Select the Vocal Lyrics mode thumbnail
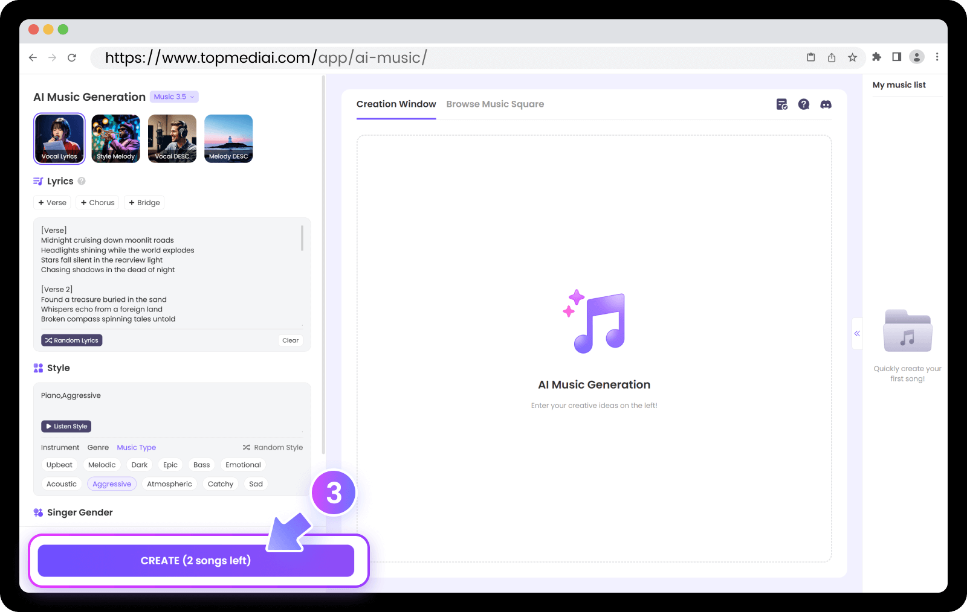This screenshot has height=612, width=967. tap(59, 139)
